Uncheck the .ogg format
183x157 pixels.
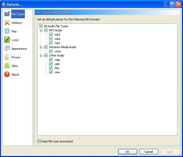[x=51, y=60]
